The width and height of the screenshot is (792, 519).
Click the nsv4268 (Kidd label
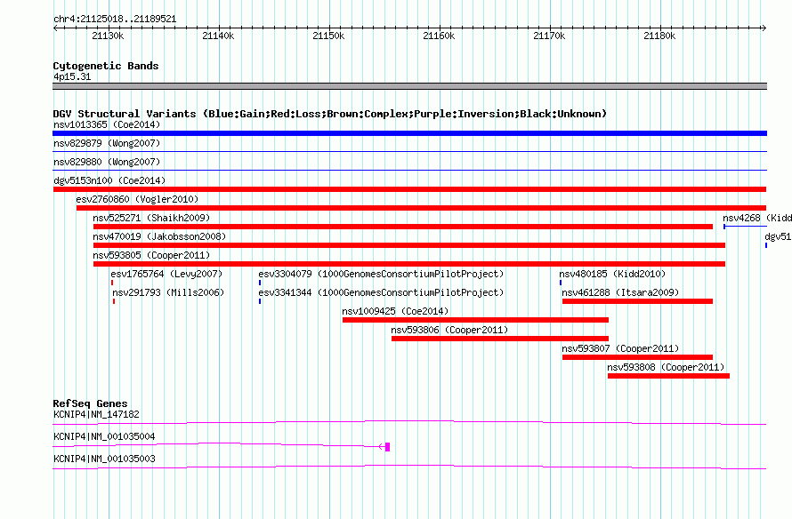click(x=757, y=218)
